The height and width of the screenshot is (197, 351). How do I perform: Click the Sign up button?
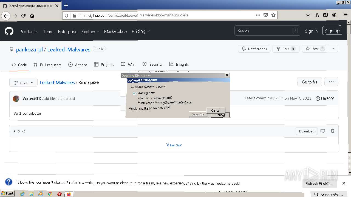click(332, 31)
